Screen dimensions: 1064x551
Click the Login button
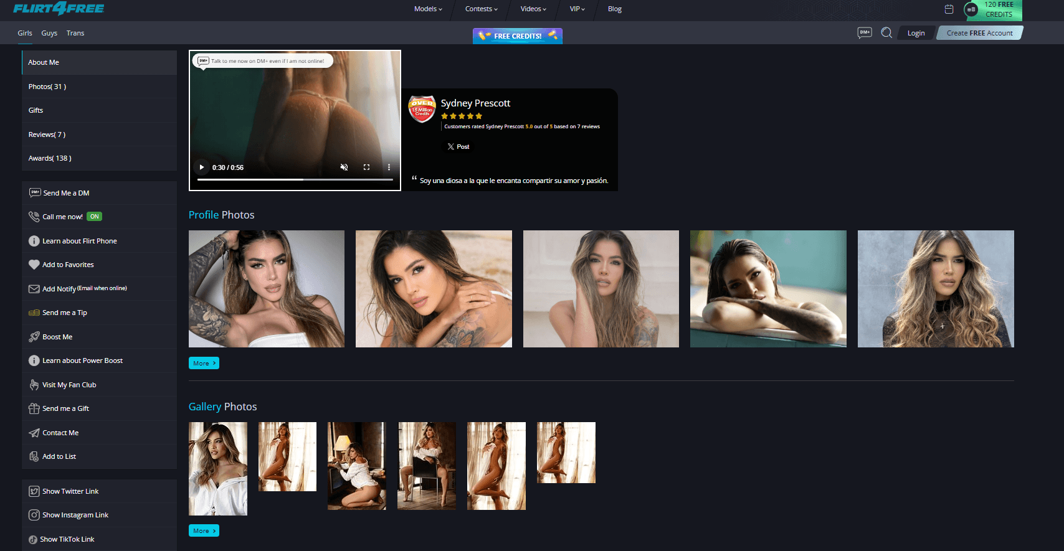[916, 33]
